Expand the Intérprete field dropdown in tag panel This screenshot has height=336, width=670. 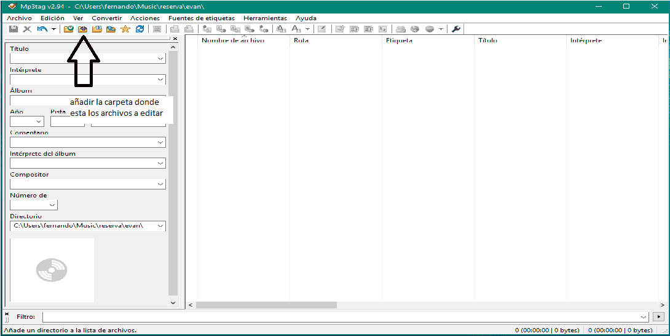point(160,79)
